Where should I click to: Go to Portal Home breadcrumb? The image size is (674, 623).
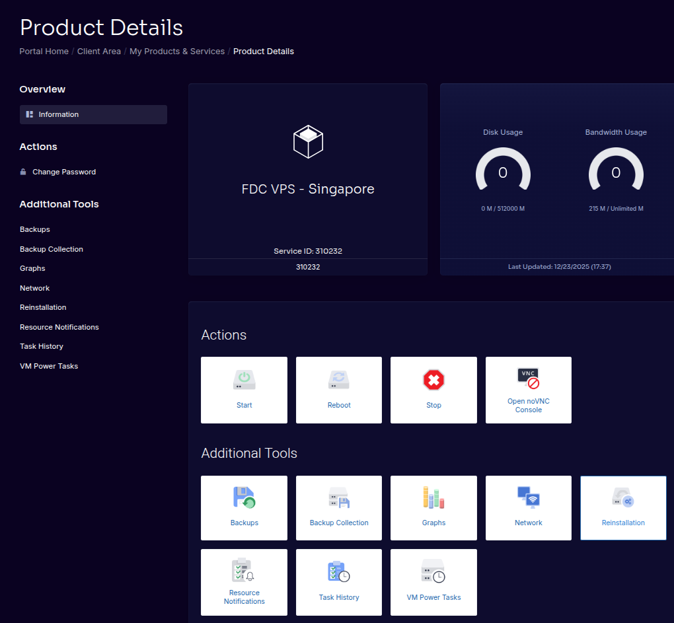click(44, 52)
